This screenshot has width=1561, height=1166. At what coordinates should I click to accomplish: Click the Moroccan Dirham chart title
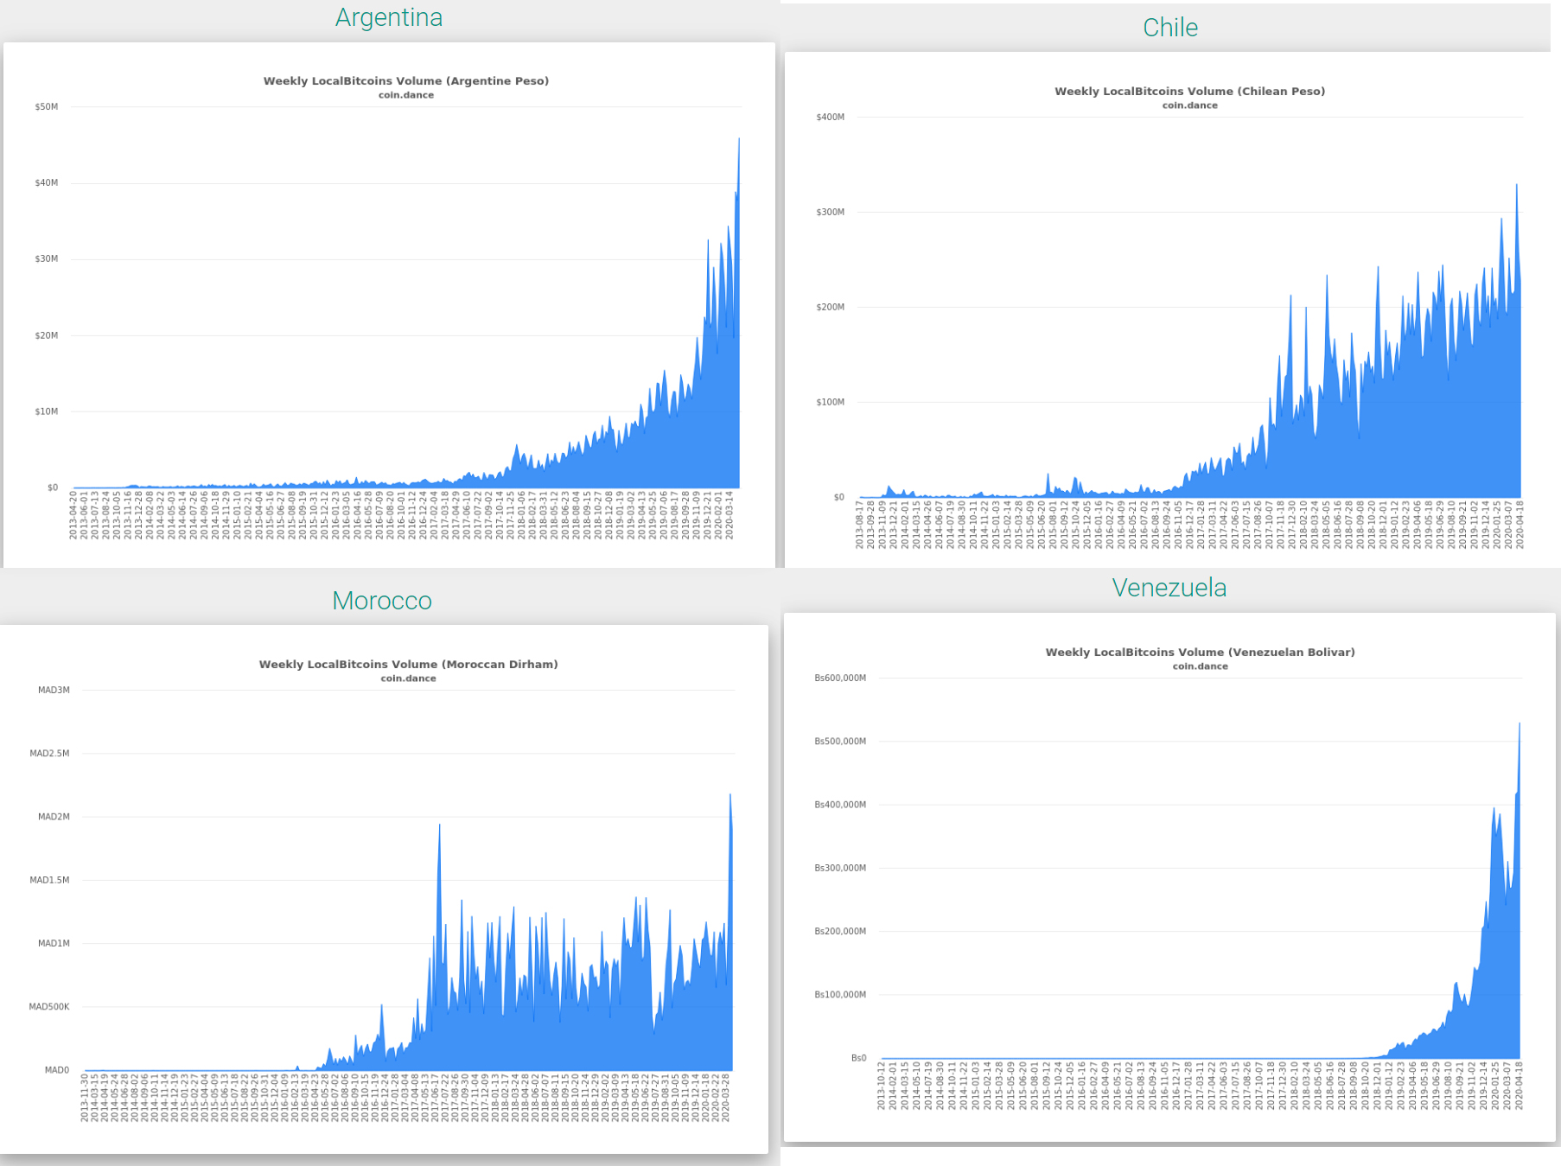coord(408,665)
